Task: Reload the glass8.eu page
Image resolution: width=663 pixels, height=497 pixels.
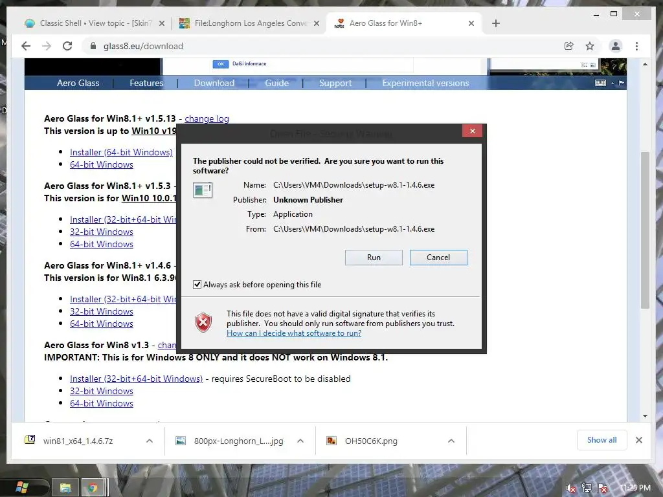Action: coord(67,46)
